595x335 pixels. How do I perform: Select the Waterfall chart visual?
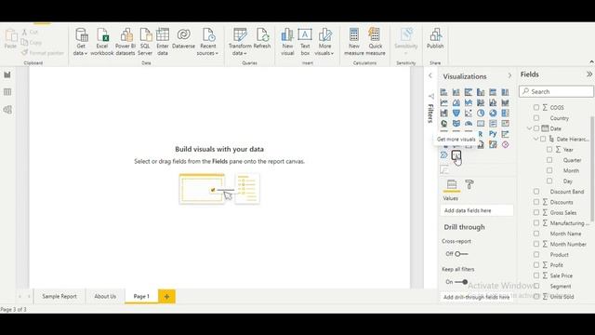click(443, 114)
